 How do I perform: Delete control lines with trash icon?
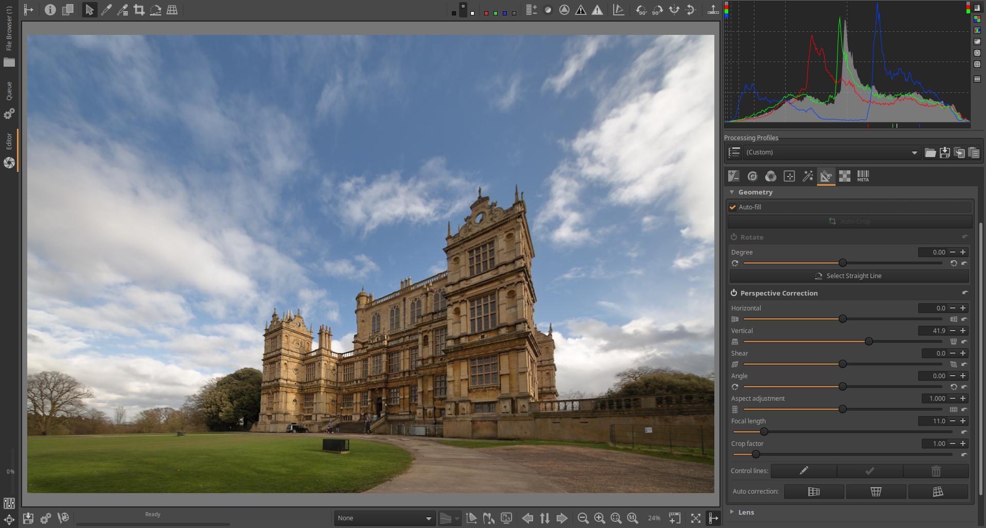point(936,471)
